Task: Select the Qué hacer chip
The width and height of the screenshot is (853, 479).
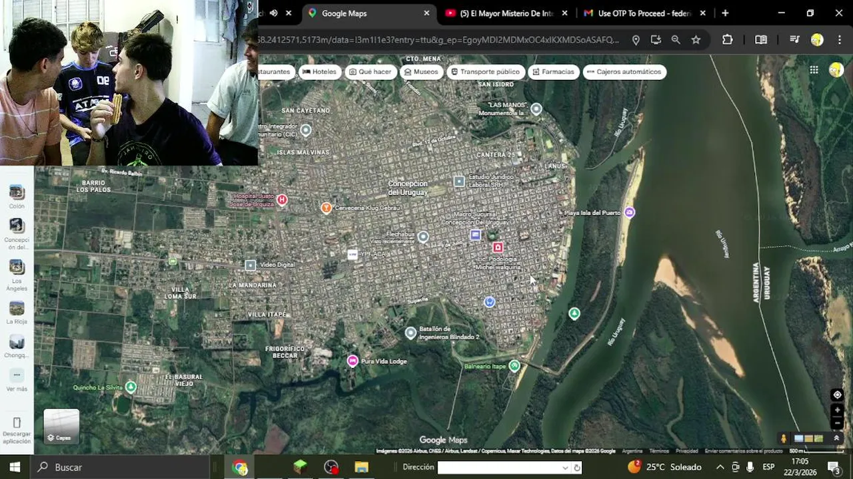Action: [x=371, y=72]
